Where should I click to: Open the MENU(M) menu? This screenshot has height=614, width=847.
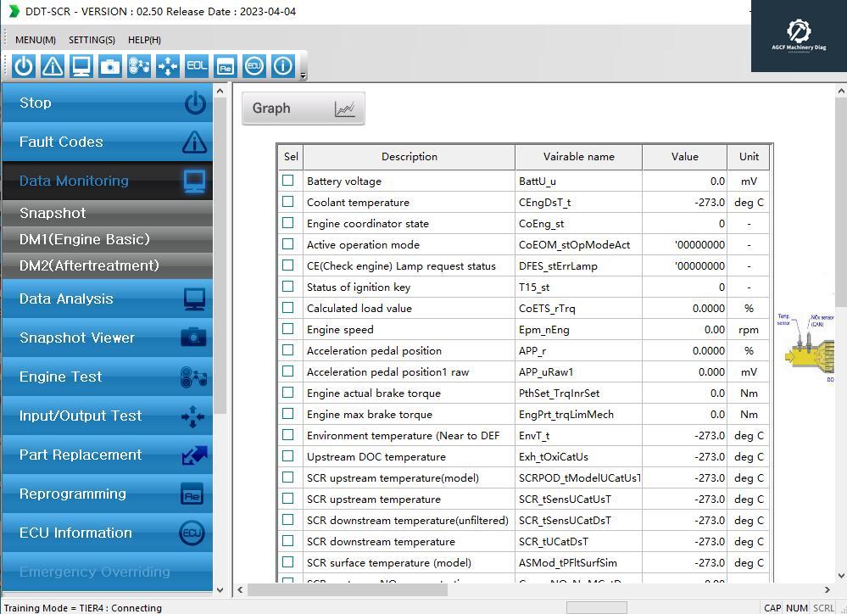(36, 40)
